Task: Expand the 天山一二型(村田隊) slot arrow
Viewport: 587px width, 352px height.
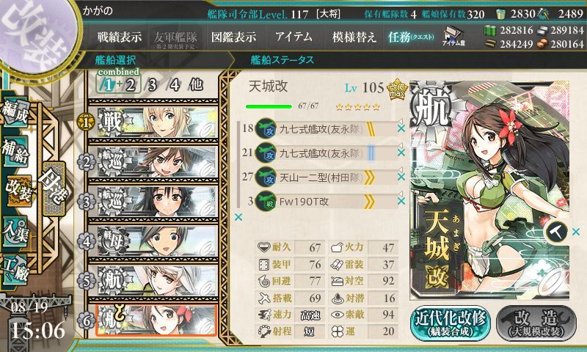Action: click(x=400, y=169)
